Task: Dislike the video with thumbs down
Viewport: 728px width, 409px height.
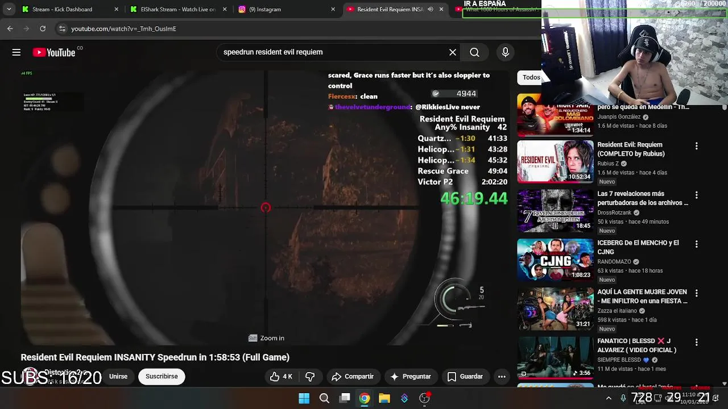Action: [x=310, y=377]
